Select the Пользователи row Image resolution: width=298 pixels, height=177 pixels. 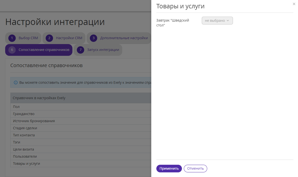(x=81, y=157)
